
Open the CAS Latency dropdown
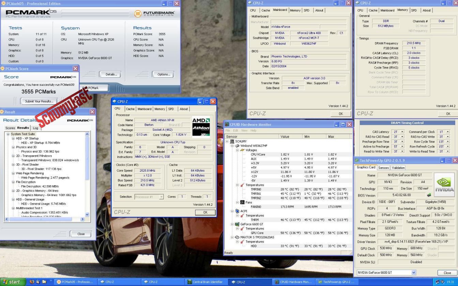tap(402, 132)
